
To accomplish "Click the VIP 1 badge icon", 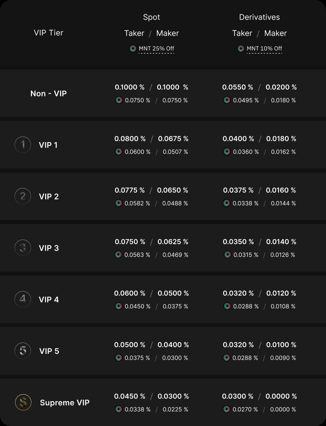I will pos(23,145).
